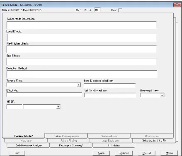182x156 pixels.
Task: Select the Severity Class combo box
Action: (44, 85)
